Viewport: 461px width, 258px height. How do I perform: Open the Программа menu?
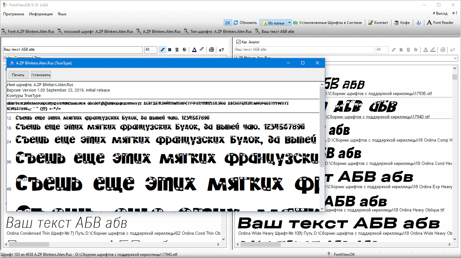coord(13,14)
